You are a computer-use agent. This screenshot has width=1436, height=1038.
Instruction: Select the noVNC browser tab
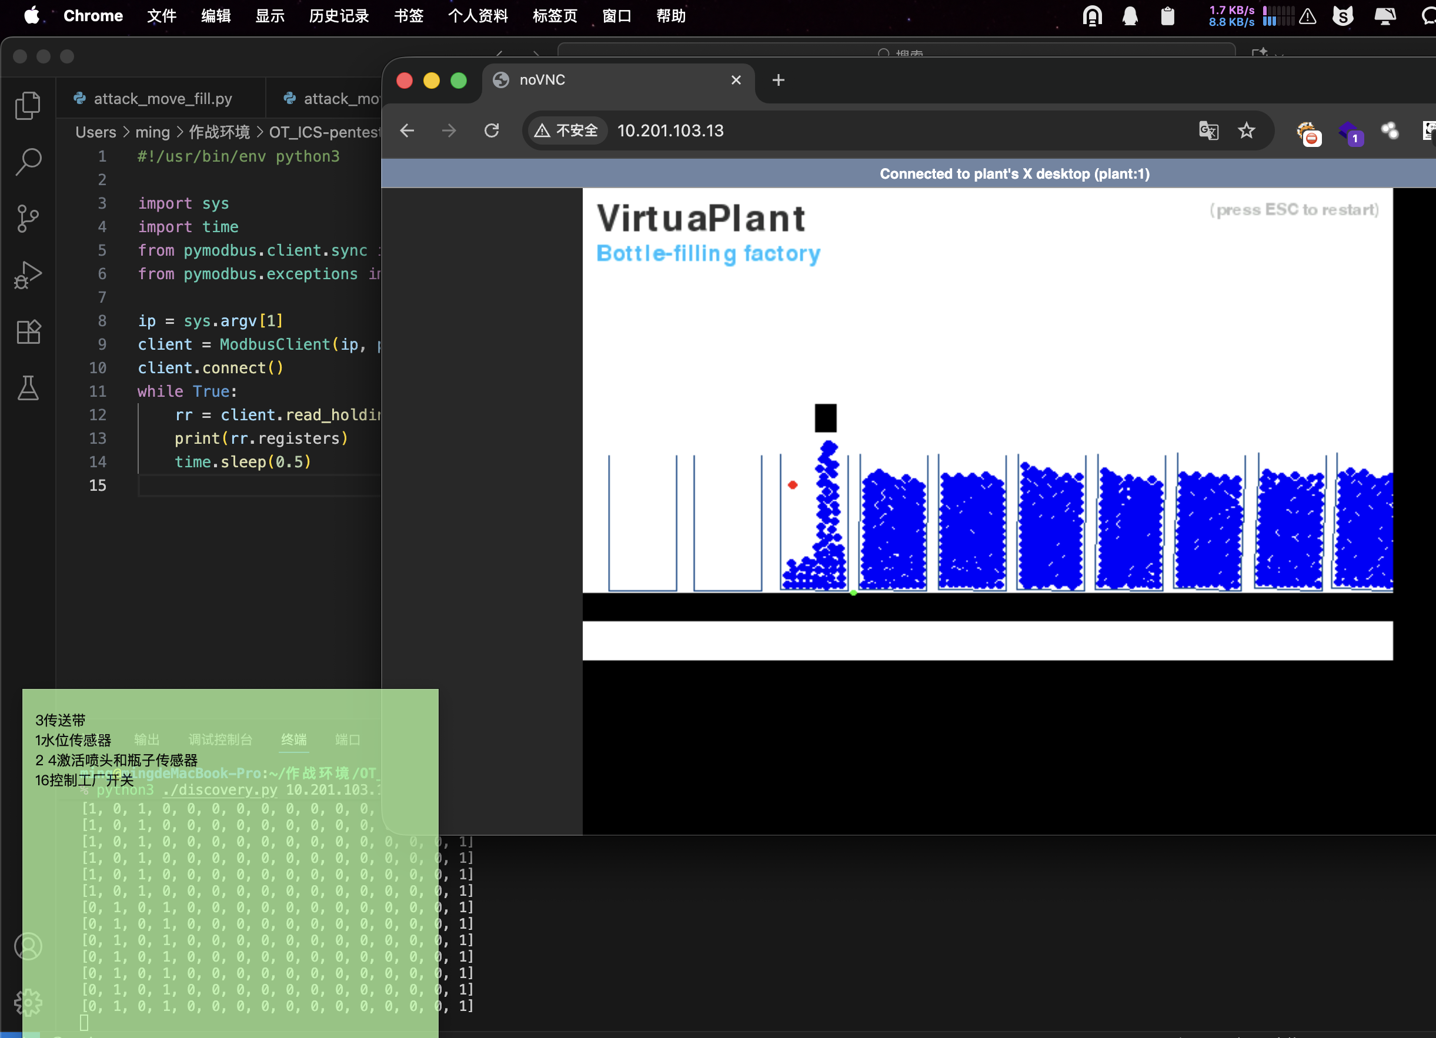[617, 81]
